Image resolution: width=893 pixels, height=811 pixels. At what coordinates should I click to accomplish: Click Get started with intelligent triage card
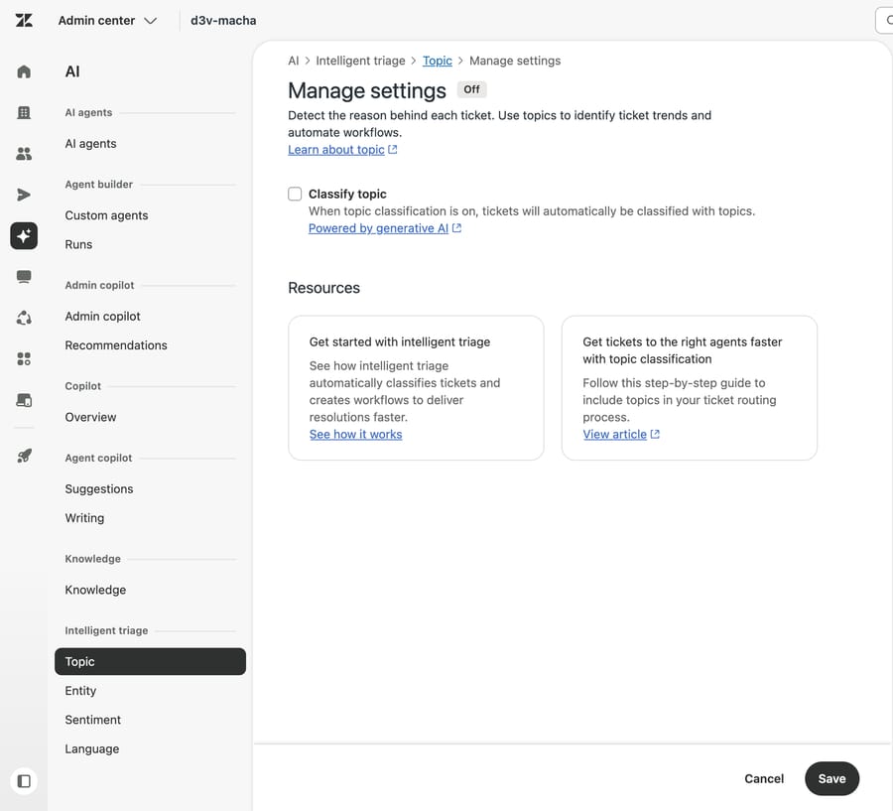click(x=416, y=387)
